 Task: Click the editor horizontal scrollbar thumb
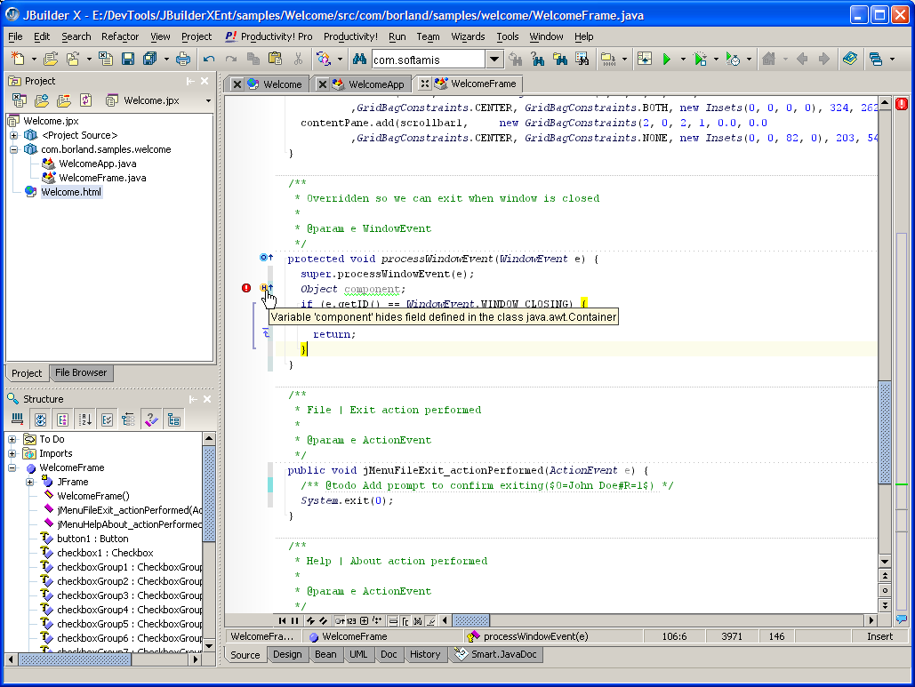click(x=471, y=620)
